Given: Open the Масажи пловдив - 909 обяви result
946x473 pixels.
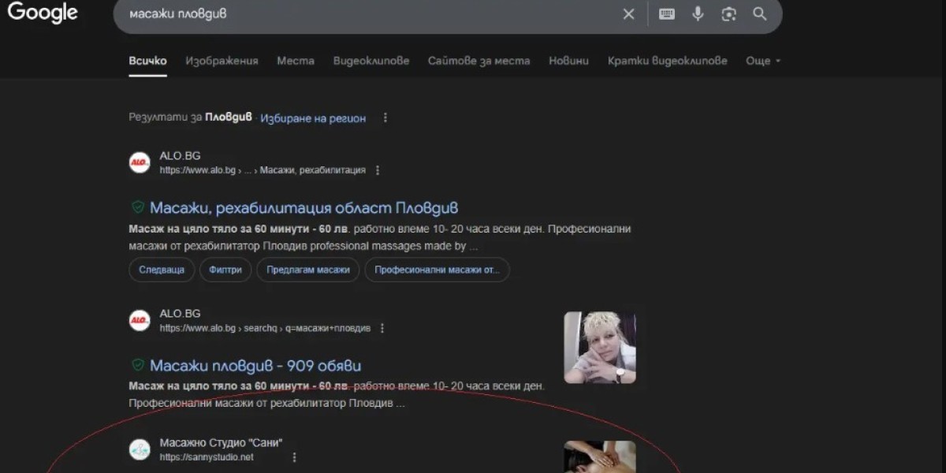Looking at the screenshot, I should tap(255, 366).
